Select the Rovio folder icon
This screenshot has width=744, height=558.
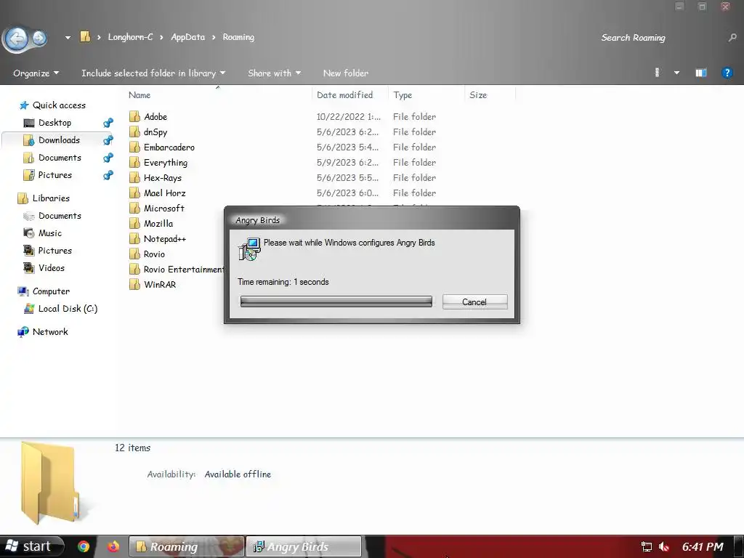tap(134, 254)
